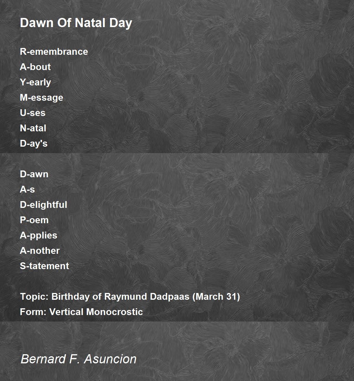Click the line Y-early
This screenshot has height=381, width=354.
click(x=35, y=82)
